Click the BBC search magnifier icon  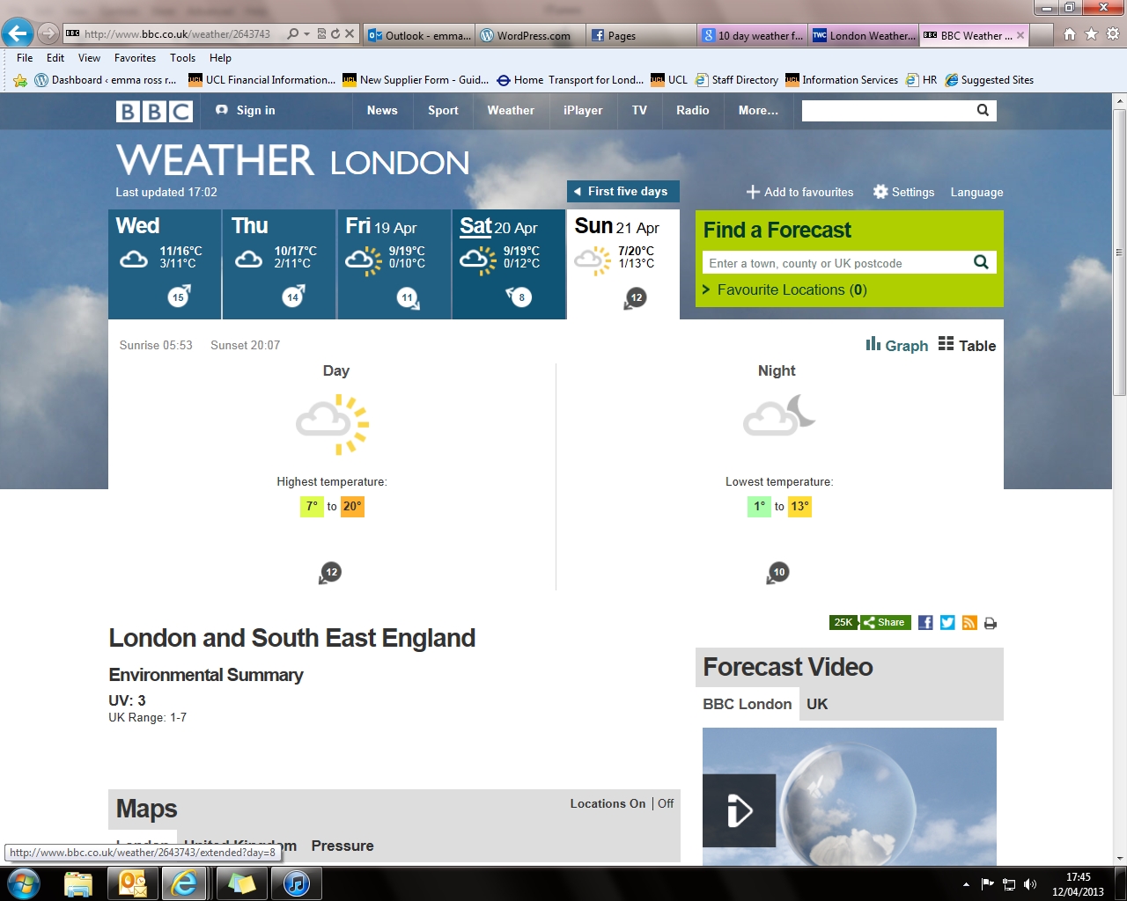[x=983, y=111]
